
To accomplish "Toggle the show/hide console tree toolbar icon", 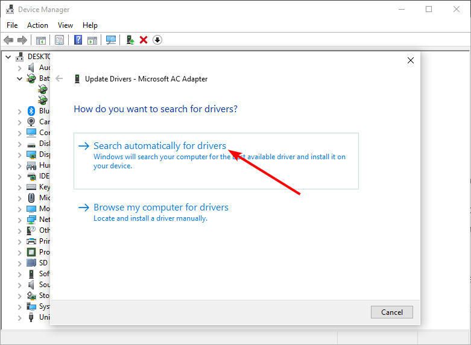I will [x=41, y=40].
